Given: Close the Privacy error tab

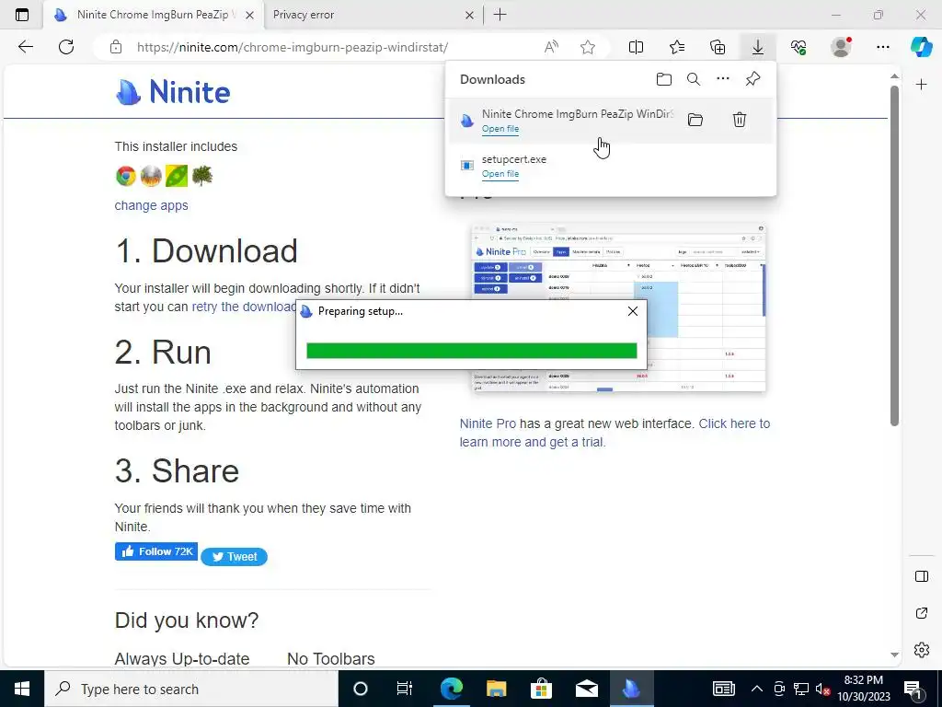Looking at the screenshot, I should click(470, 15).
